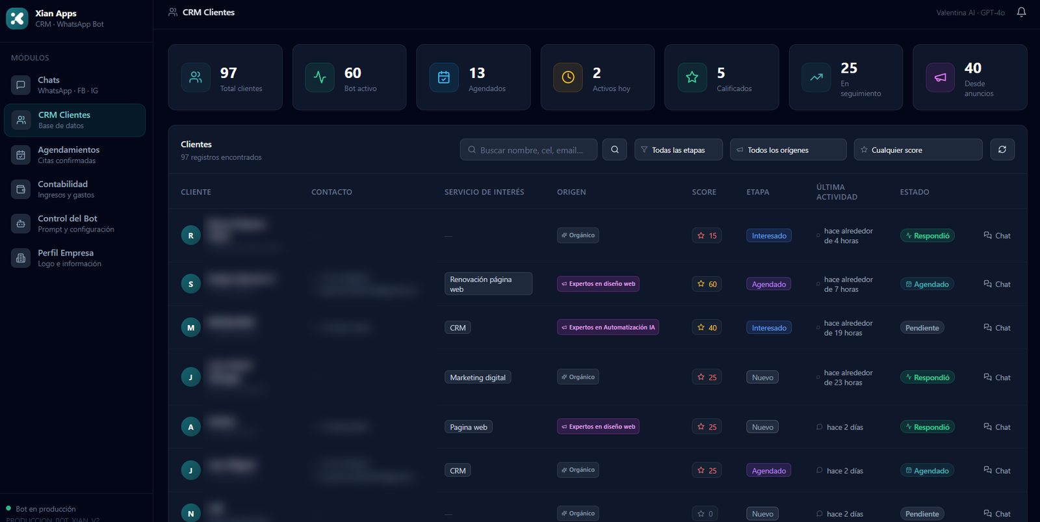The width and height of the screenshot is (1040, 522).
Task: Click the Total clientes people icon
Action: tap(196, 77)
